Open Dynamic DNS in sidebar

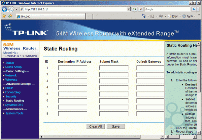(x=14, y=105)
